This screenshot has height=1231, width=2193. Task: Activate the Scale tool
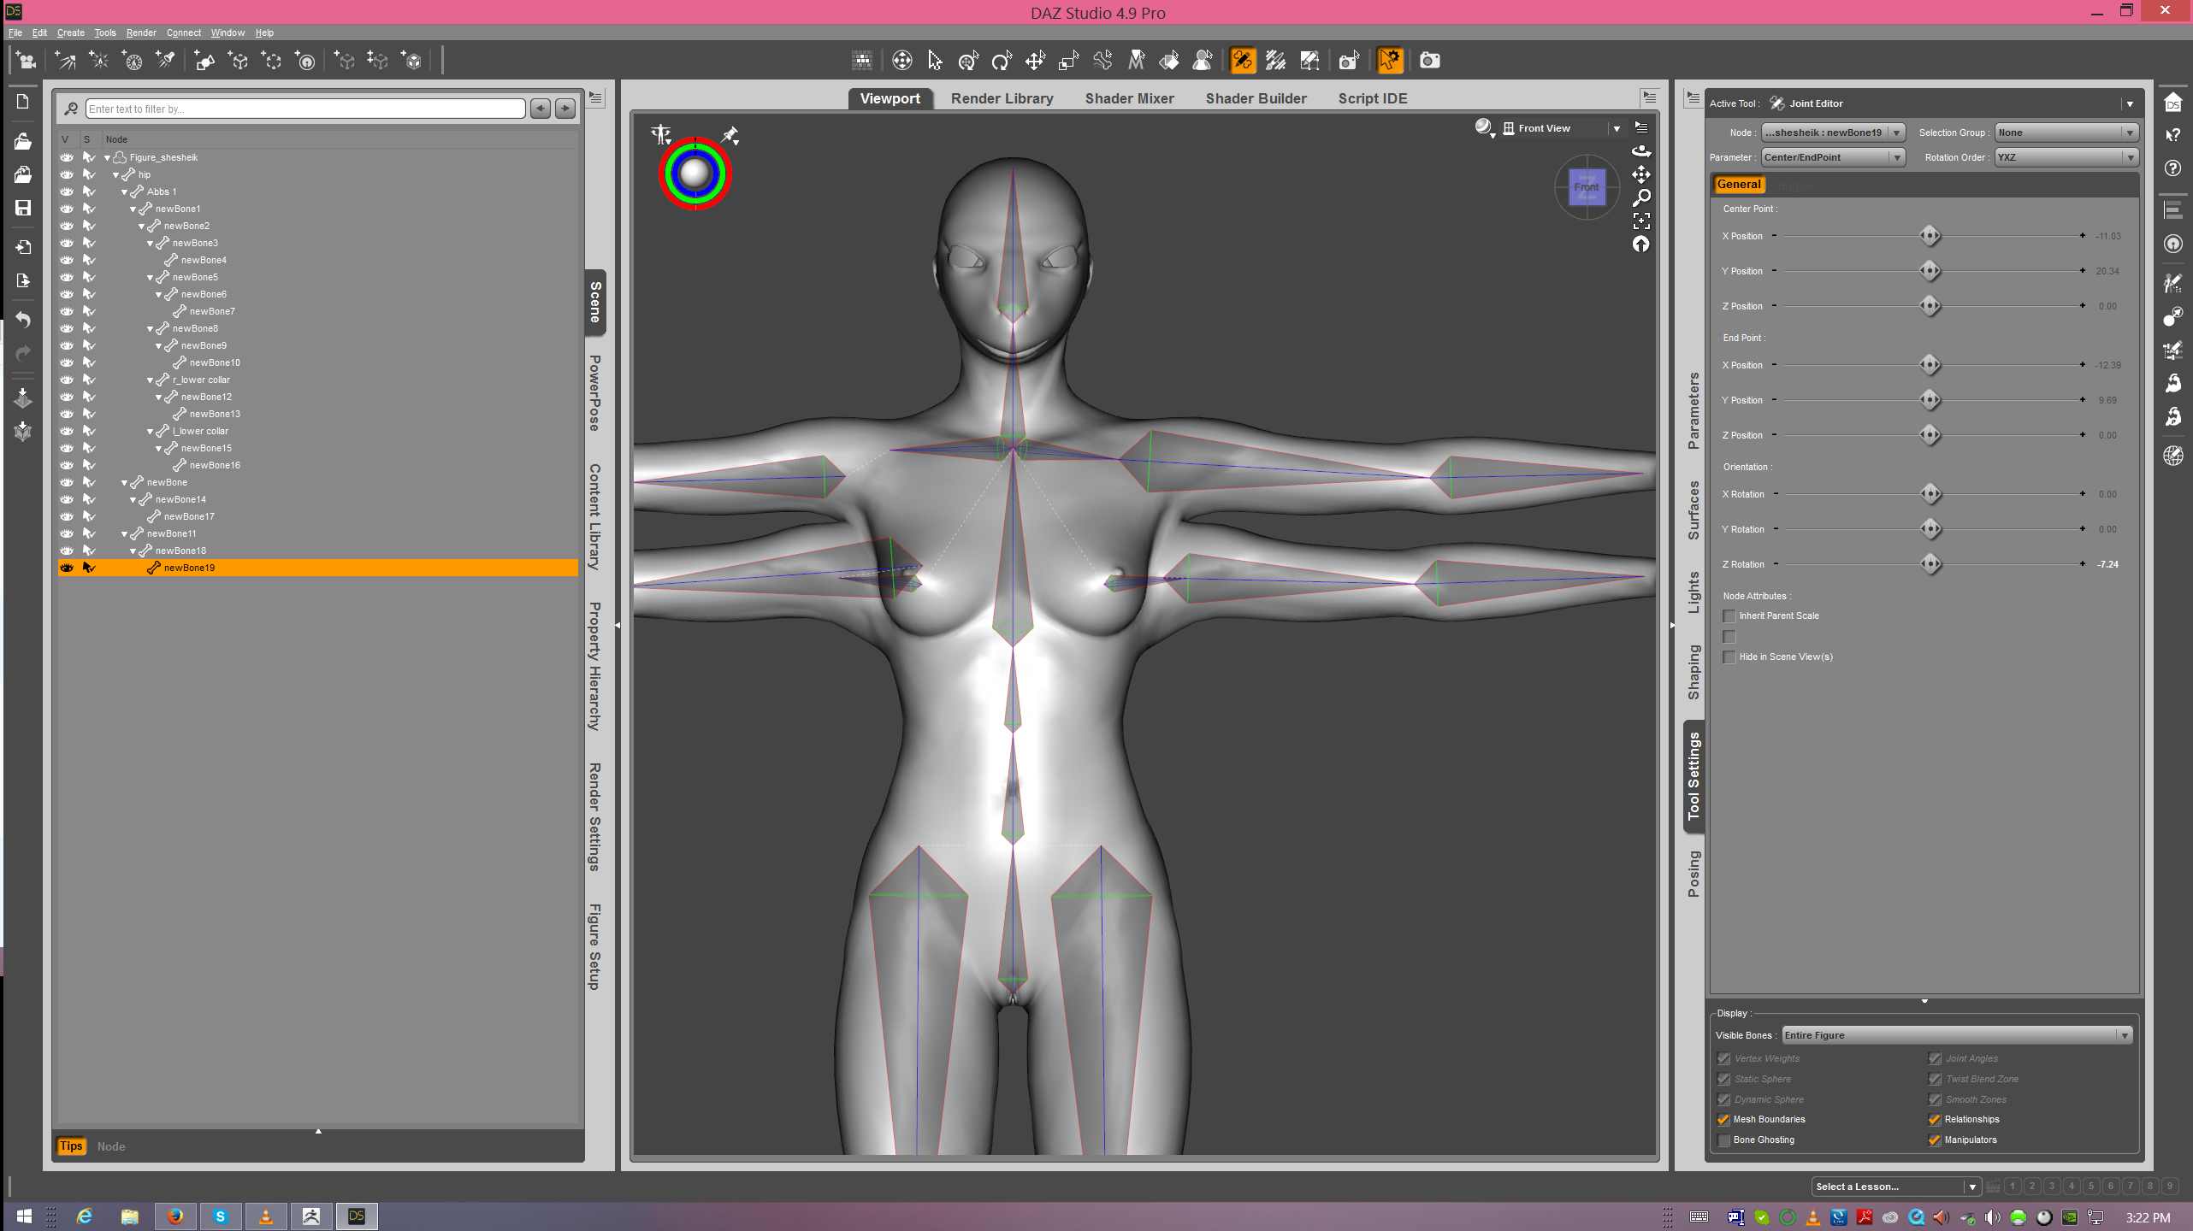1068,61
